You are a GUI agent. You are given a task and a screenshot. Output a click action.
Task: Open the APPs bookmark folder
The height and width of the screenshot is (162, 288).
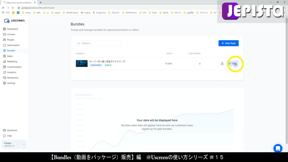(x=37, y=13)
